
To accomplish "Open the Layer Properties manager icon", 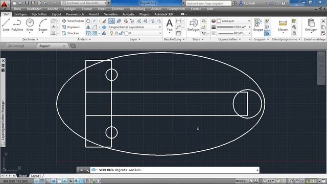I will (111, 21).
